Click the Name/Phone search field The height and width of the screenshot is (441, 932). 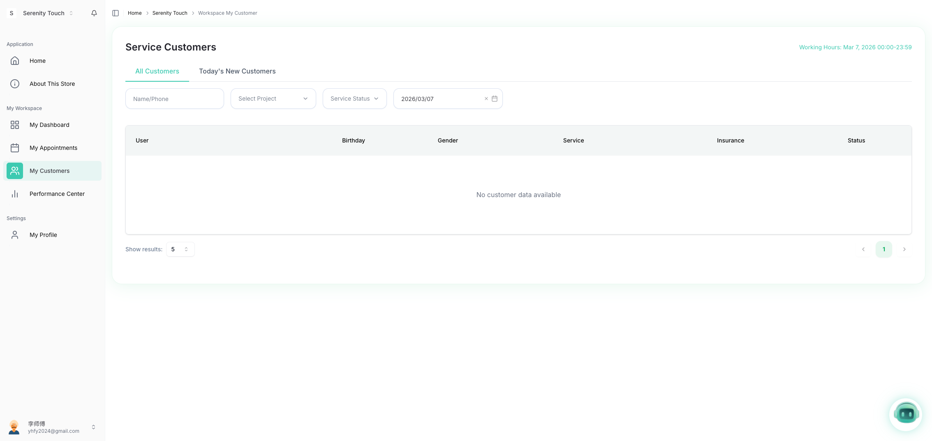click(x=174, y=99)
